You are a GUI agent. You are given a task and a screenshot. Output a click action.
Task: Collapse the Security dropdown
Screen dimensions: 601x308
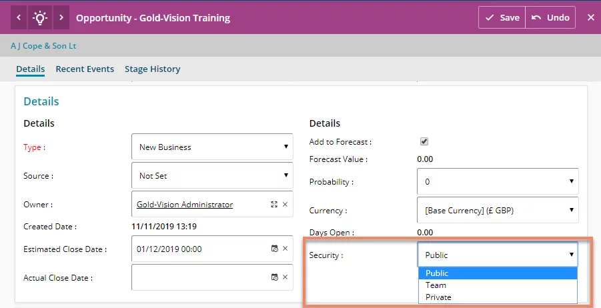498,255
